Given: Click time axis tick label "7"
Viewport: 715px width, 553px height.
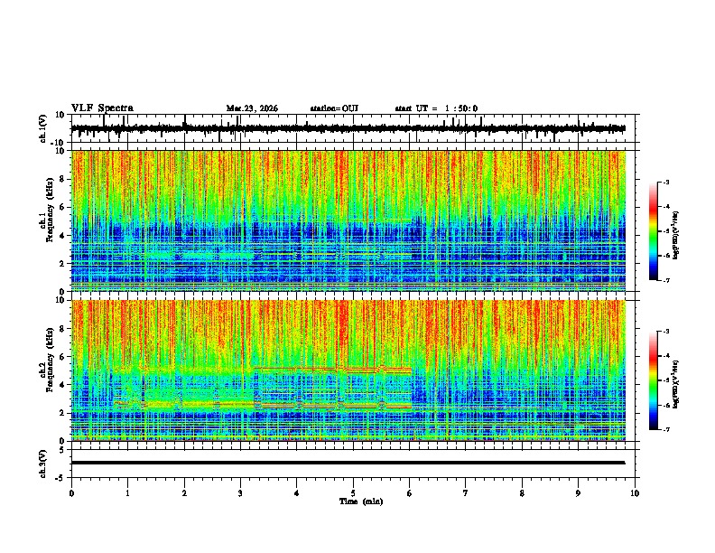Looking at the screenshot, I should click(466, 493).
